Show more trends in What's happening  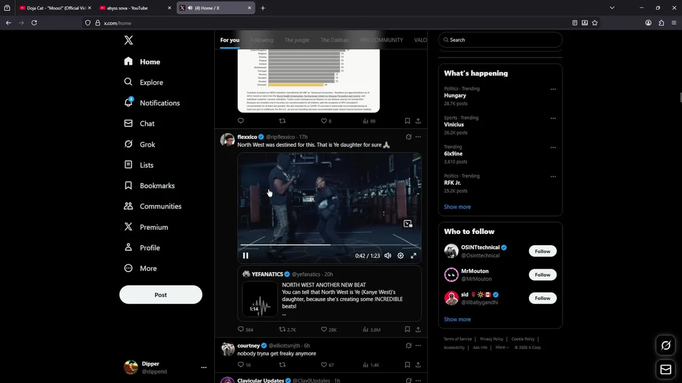click(457, 207)
